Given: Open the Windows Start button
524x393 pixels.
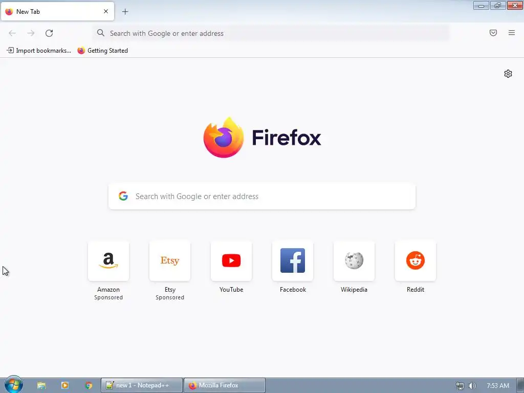Looking at the screenshot, I should point(14,385).
